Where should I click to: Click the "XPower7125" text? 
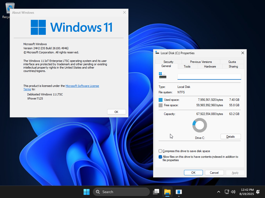pos(35,98)
